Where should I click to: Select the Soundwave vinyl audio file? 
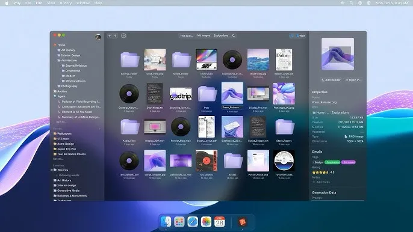232,60
